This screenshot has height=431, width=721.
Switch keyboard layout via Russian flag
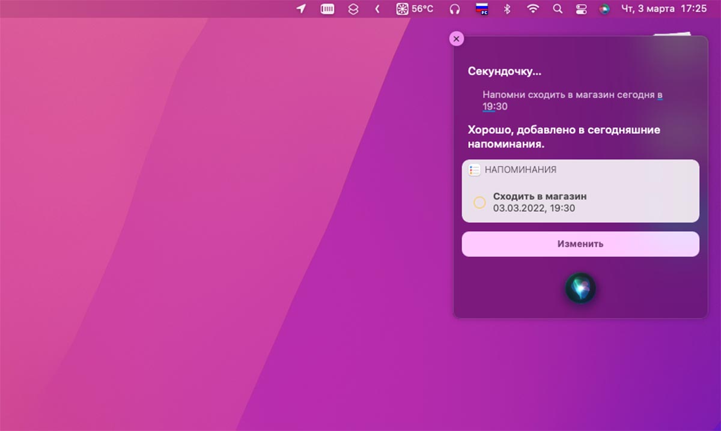point(481,8)
